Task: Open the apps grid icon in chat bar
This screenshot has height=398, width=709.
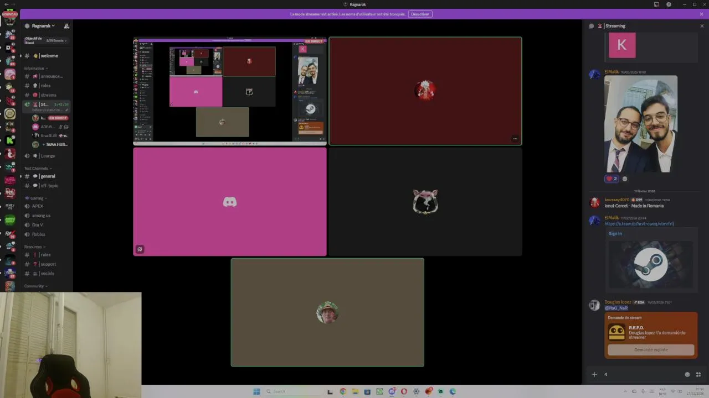Action: click(x=698, y=374)
